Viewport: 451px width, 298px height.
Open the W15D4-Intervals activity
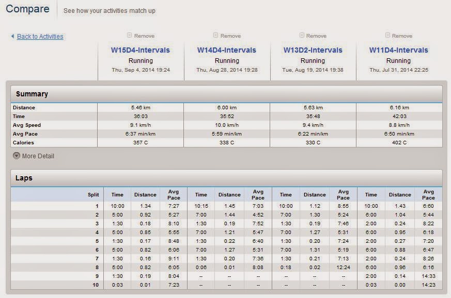click(141, 50)
